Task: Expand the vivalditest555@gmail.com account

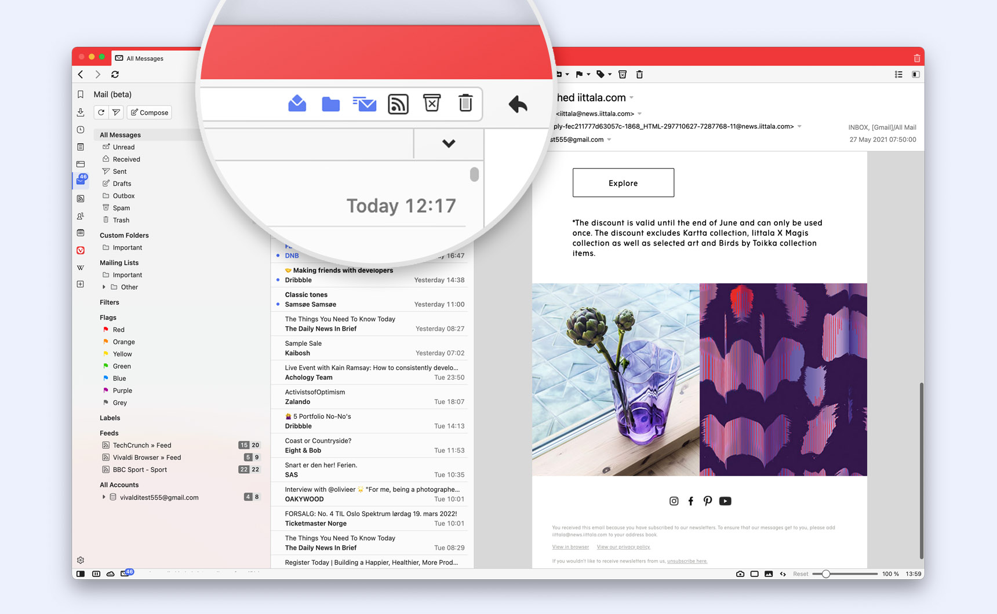Action: click(104, 497)
